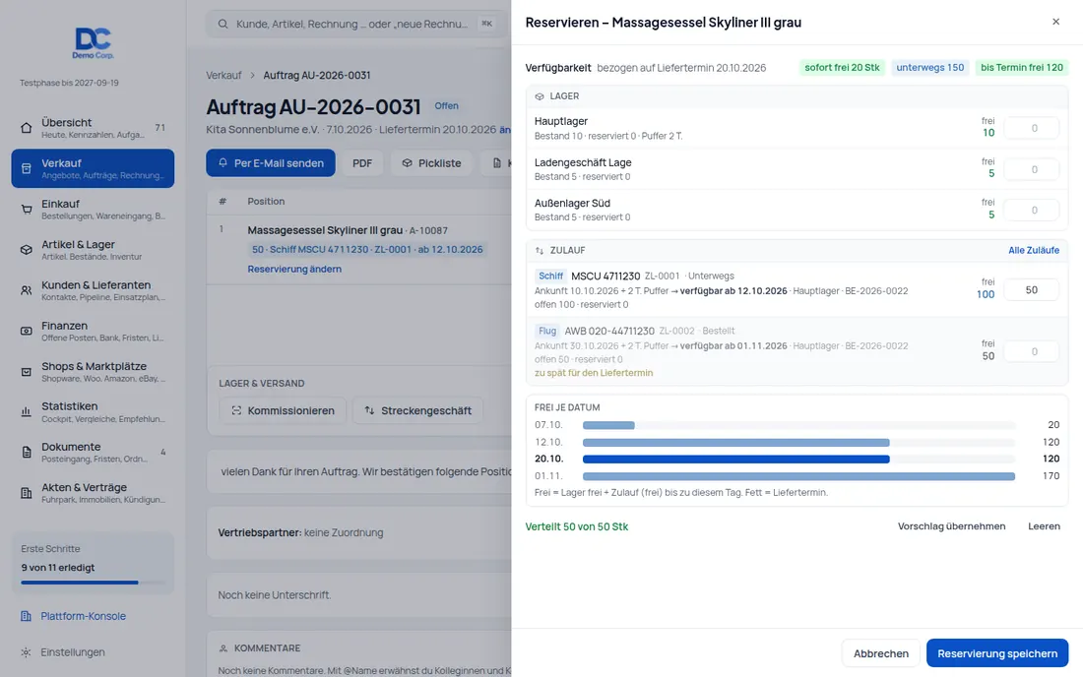Click the Ladengeschäft Lage quantity input
The width and height of the screenshot is (1083, 677).
pyautogui.click(x=1033, y=170)
